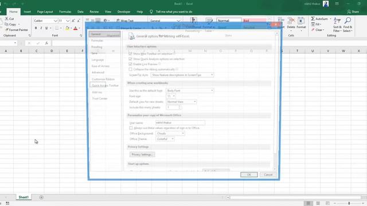Toggle Underline formatting in Font group
The height and width of the screenshot is (206, 367).
click(46, 28)
